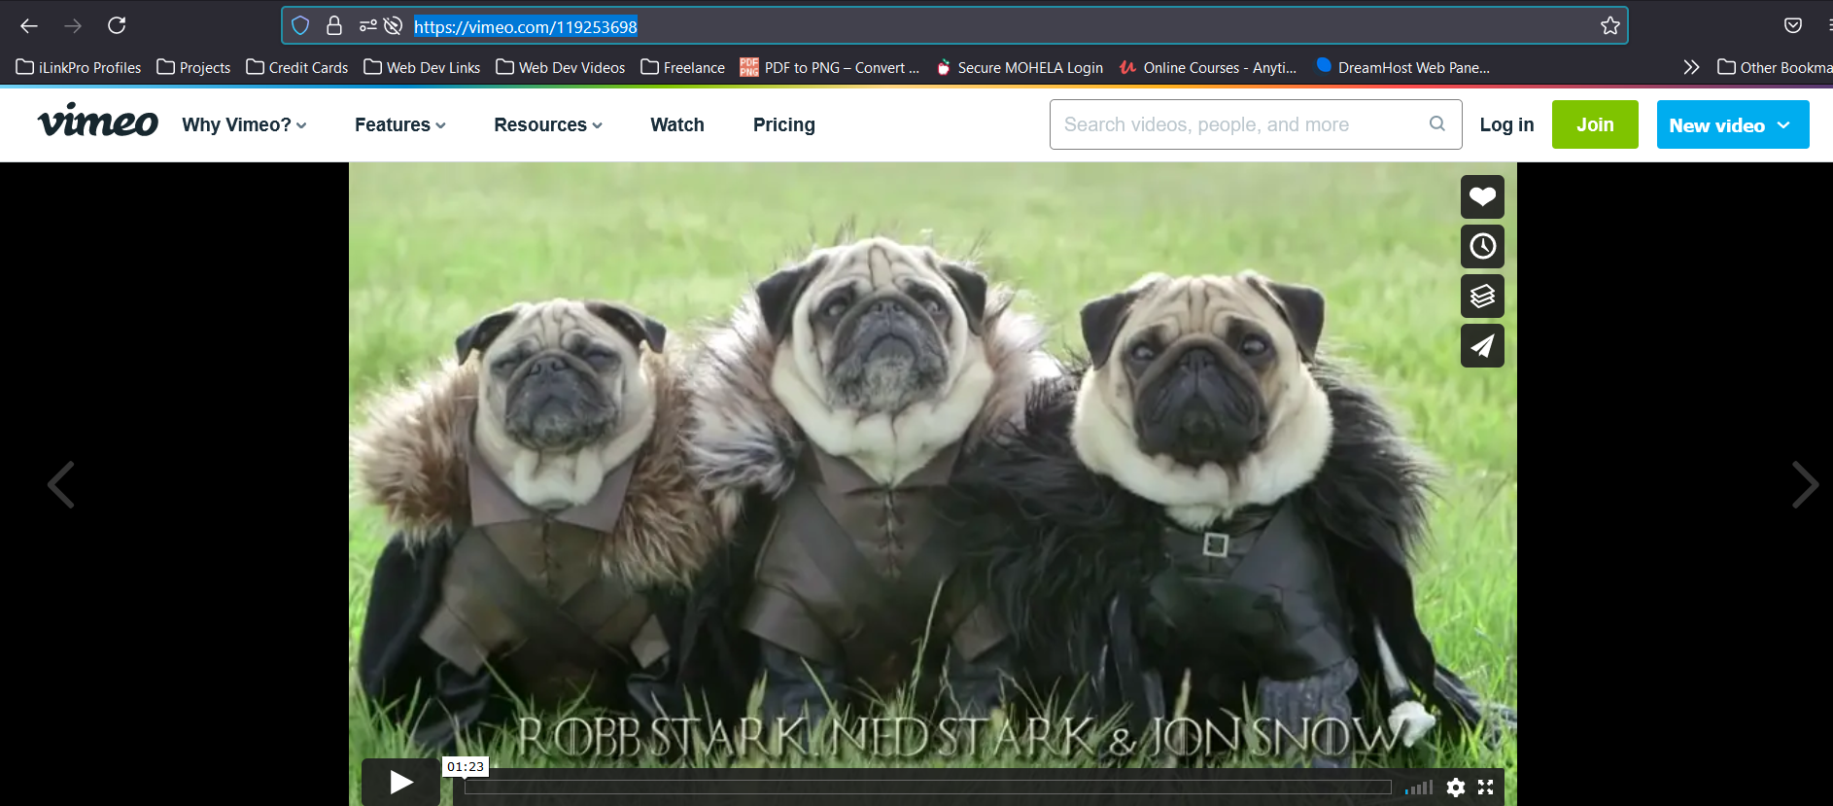Go forward in browser history
The width and height of the screenshot is (1833, 806).
73,25
